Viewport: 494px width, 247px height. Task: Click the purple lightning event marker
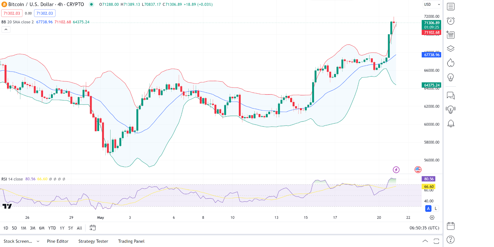pyautogui.click(x=396, y=170)
